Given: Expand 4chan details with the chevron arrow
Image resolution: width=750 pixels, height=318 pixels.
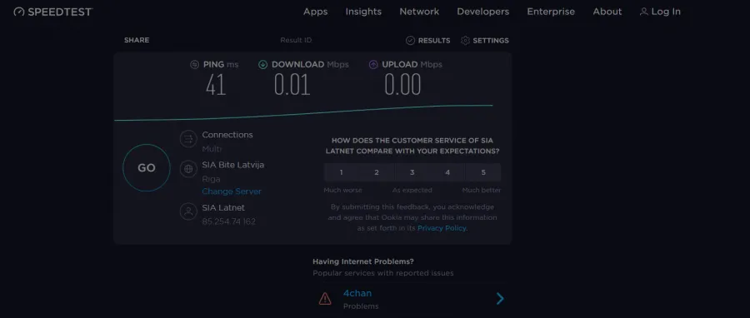Looking at the screenshot, I should tap(500, 299).
